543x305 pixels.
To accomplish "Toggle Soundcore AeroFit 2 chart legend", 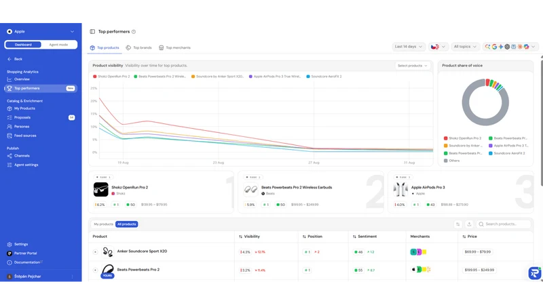I will pos(324,77).
